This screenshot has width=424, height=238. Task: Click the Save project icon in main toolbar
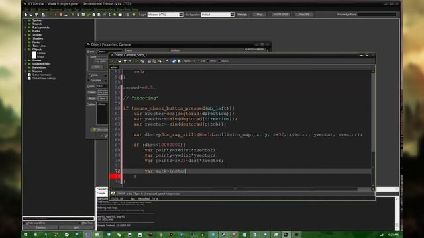pos(36,15)
